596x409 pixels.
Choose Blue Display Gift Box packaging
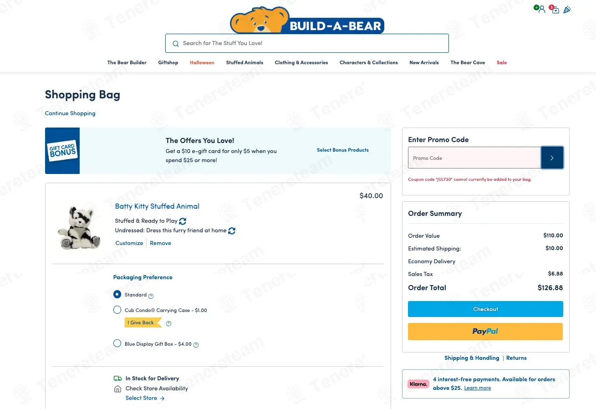click(117, 343)
